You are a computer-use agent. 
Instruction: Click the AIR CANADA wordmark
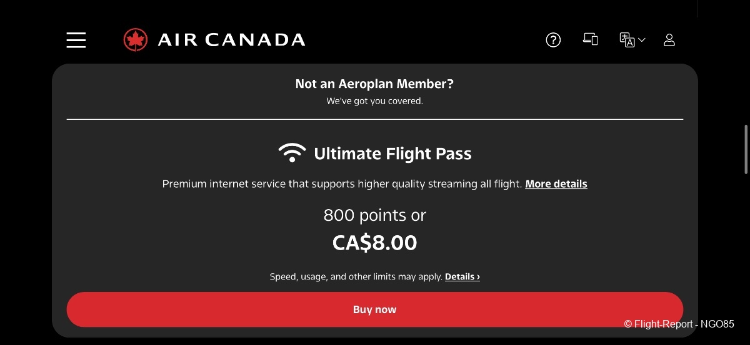pos(231,40)
